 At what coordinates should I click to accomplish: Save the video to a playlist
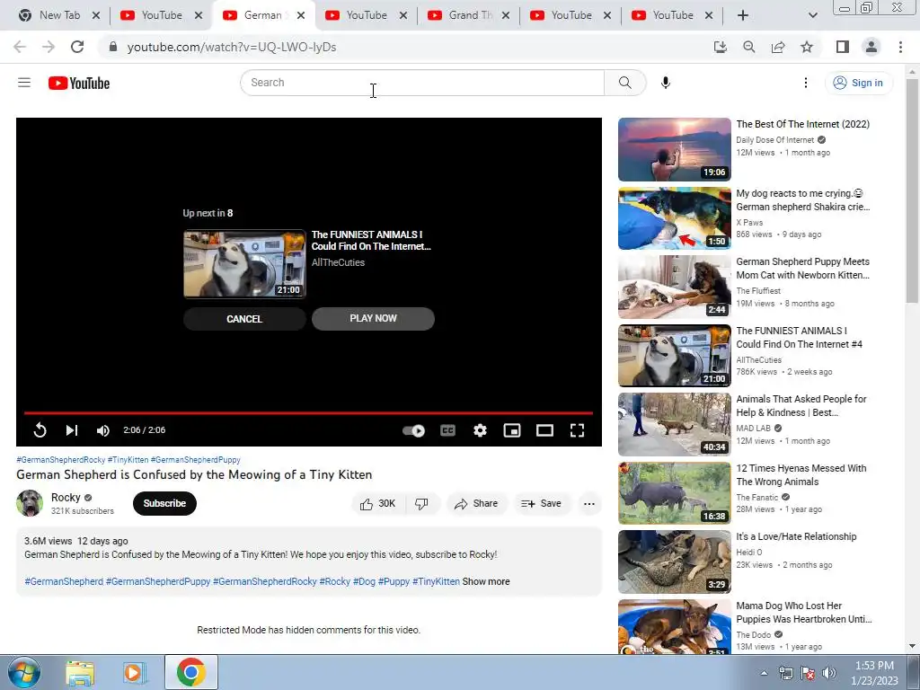click(x=542, y=503)
